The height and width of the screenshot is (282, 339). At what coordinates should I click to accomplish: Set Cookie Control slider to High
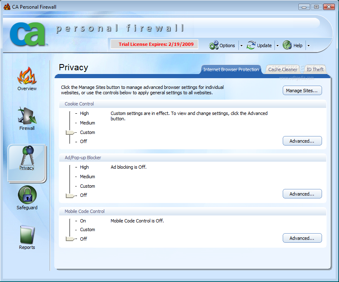[x=84, y=113]
